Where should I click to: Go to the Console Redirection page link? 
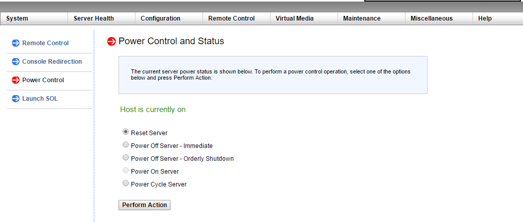coord(52,62)
